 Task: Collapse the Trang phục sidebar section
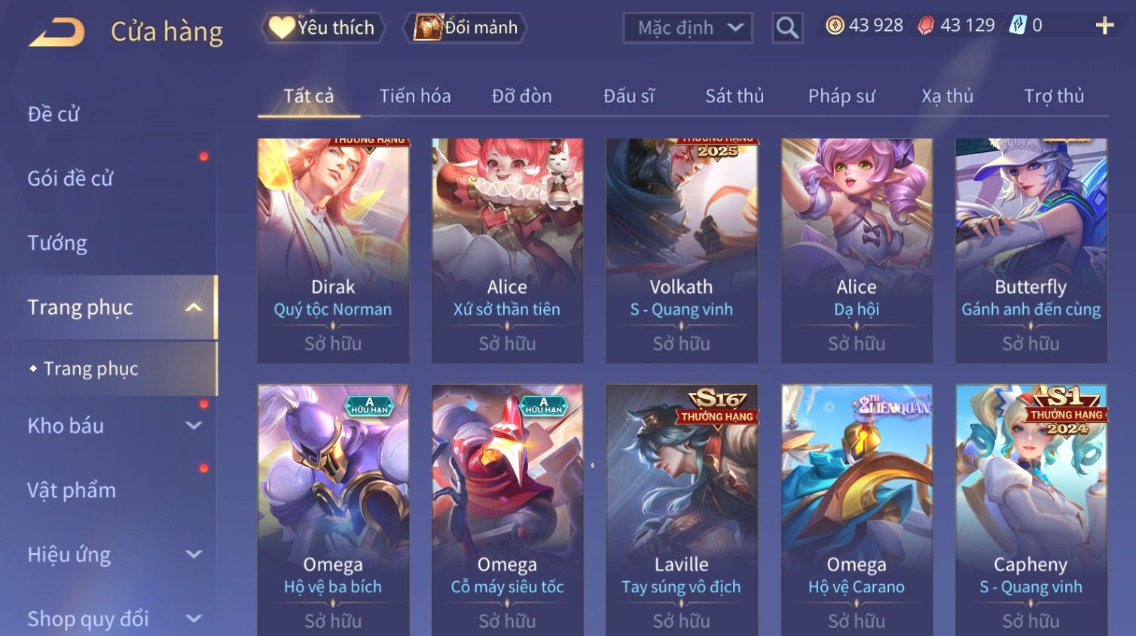pyautogui.click(x=194, y=307)
